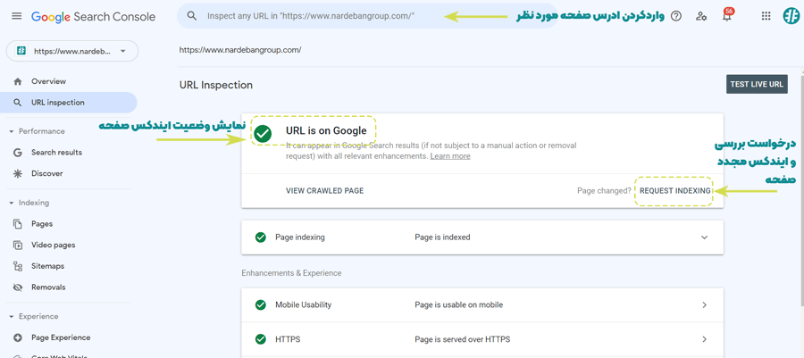Click the Page Experience plus-circle icon

point(18,337)
